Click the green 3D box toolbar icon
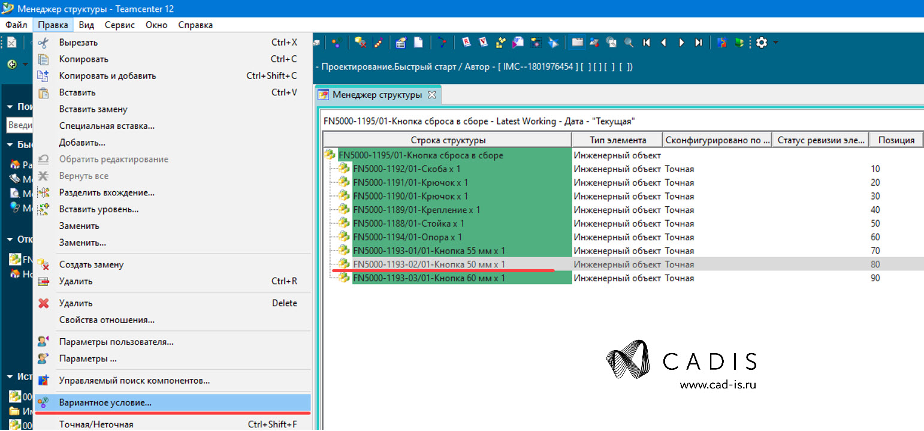Screen dimensions: 924x431 click(739, 43)
